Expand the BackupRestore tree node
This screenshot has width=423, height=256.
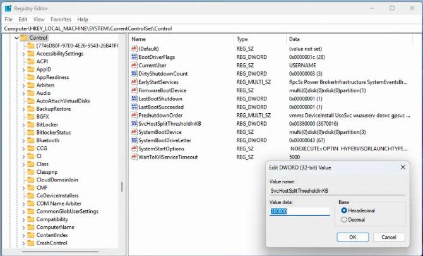point(23,109)
